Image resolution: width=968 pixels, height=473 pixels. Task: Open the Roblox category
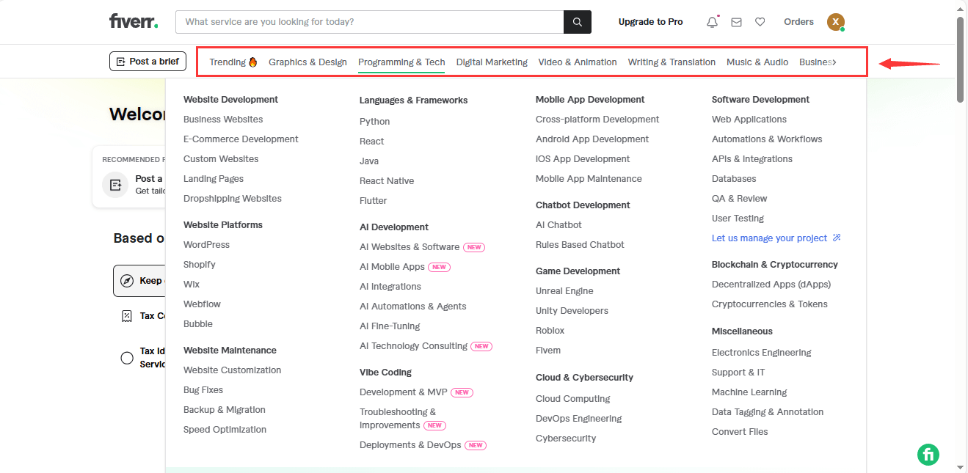click(x=550, y=331)
